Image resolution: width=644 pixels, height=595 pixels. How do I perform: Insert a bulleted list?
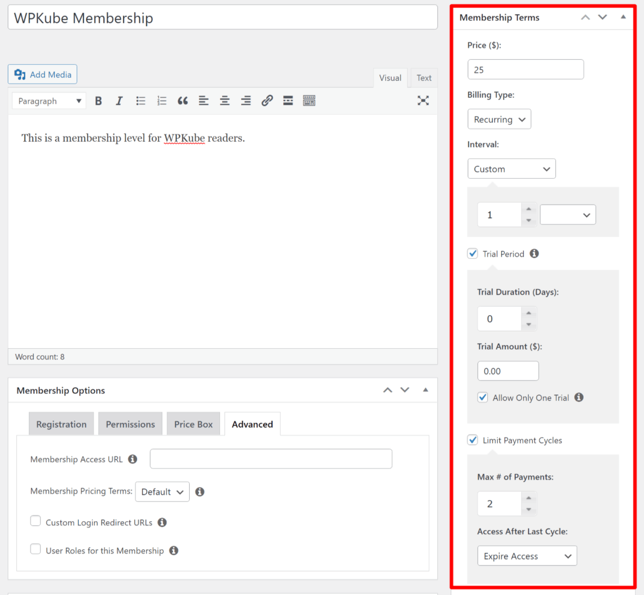click(141, 101)
